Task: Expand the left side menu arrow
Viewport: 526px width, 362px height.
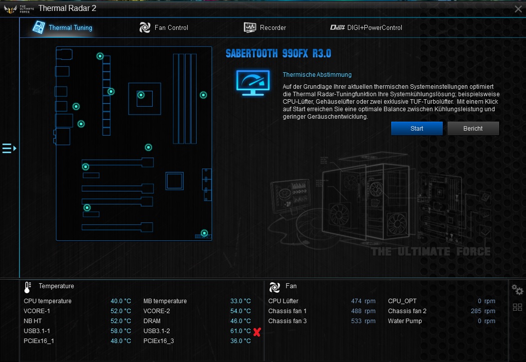Action: click(9, 148)
